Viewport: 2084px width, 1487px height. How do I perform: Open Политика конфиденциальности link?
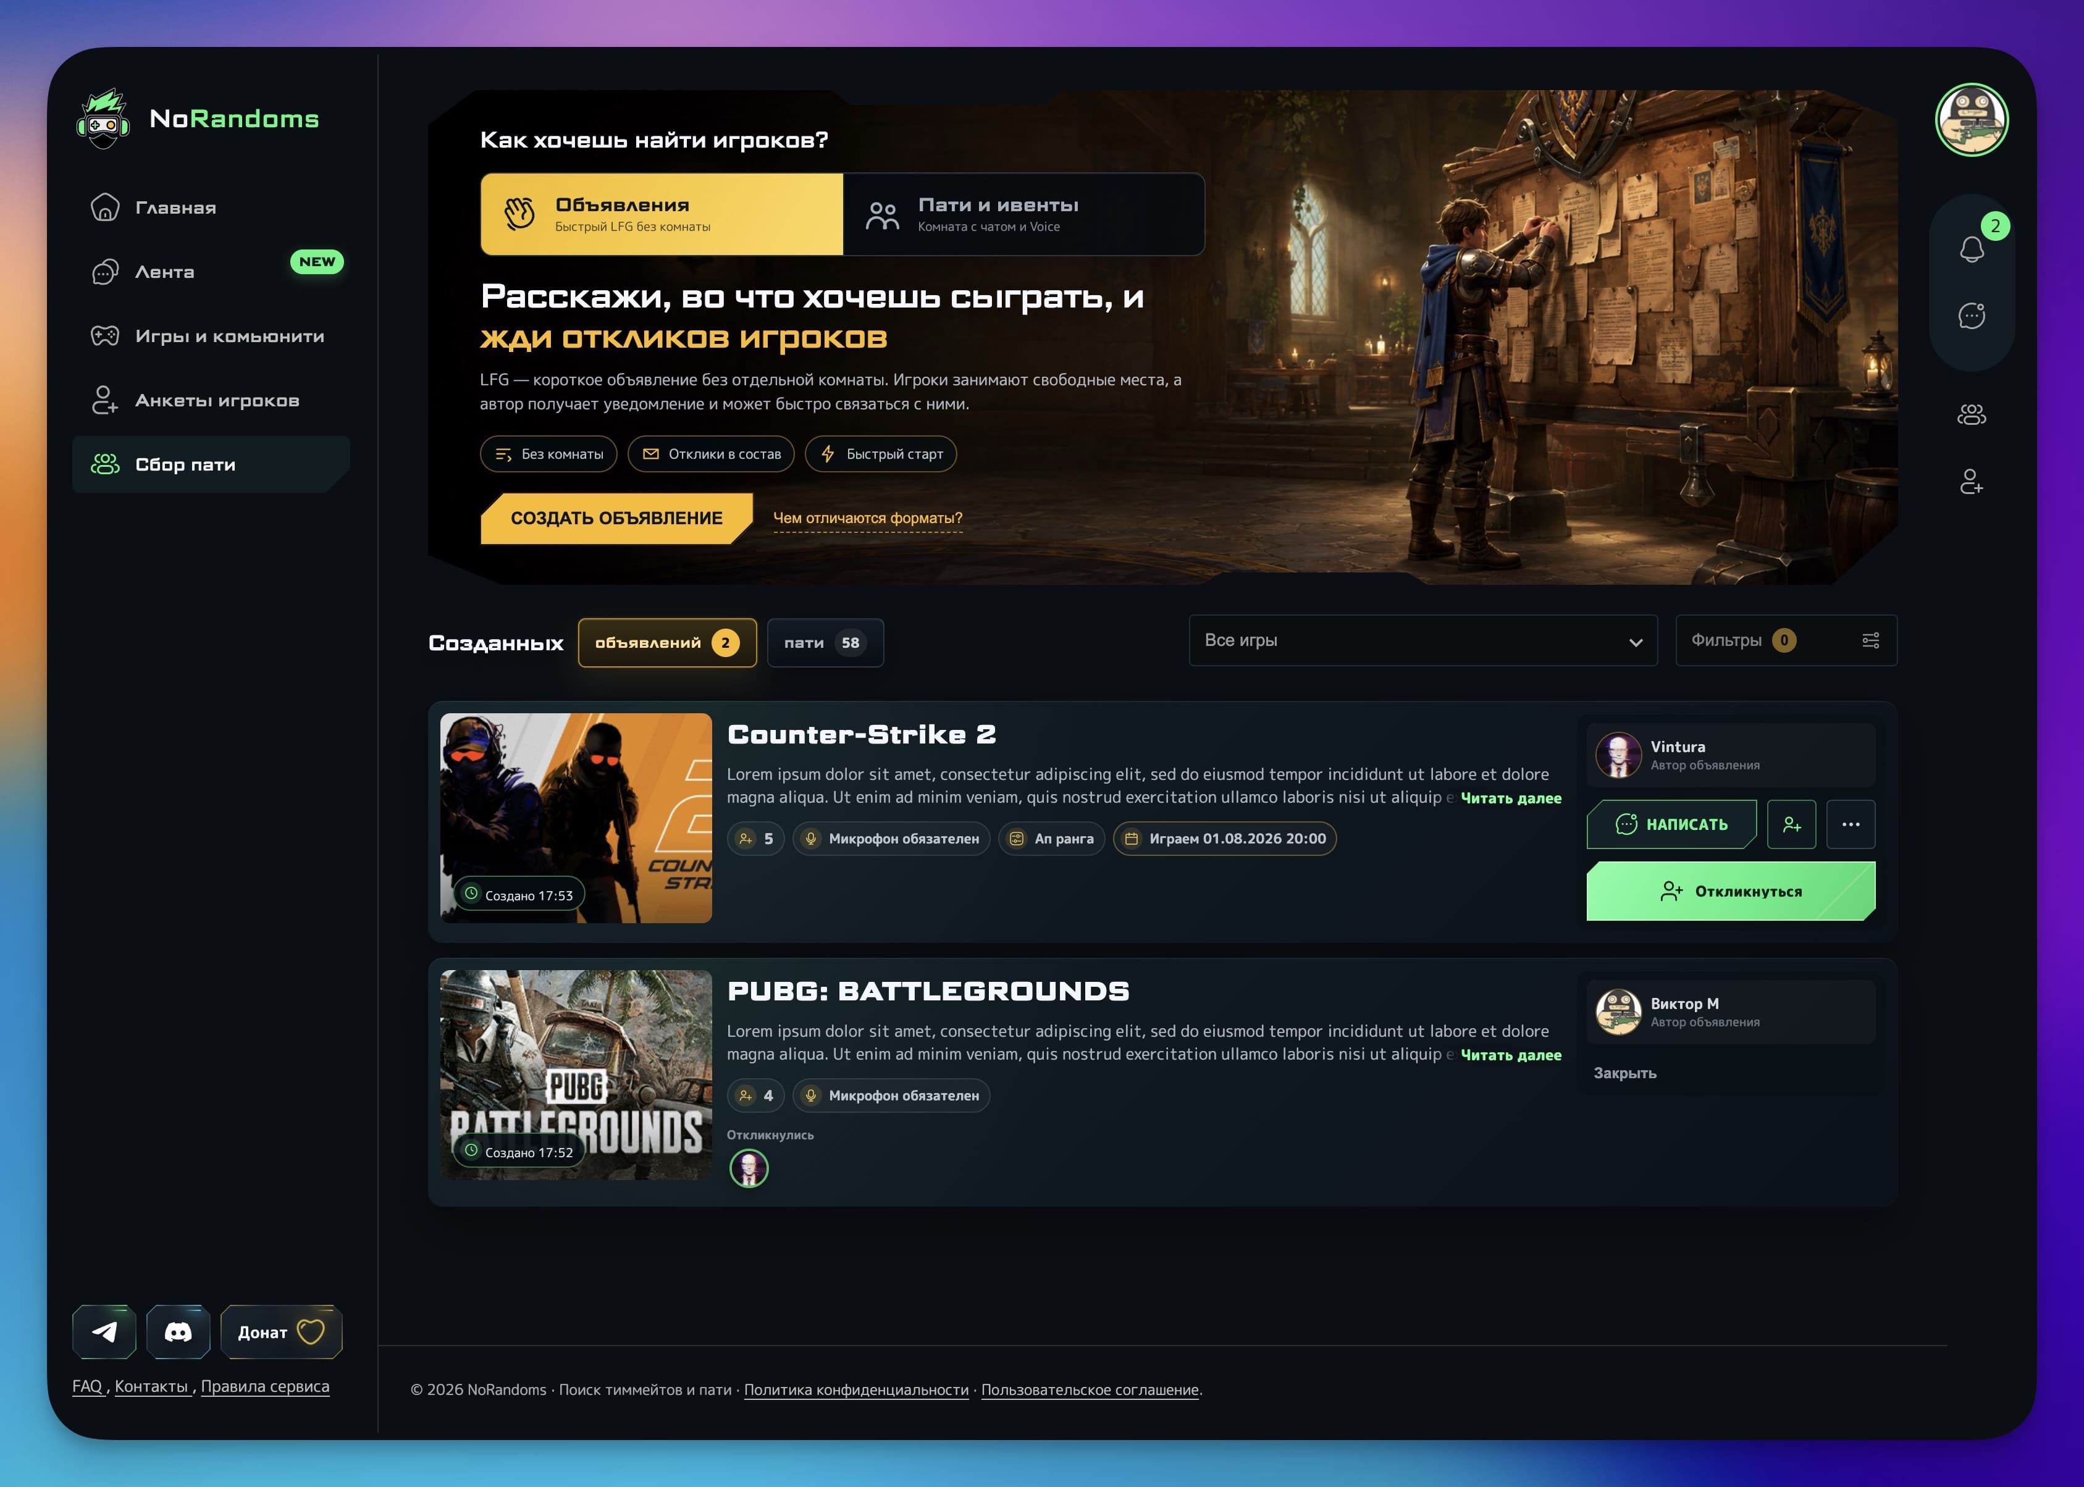(856, 1390)
